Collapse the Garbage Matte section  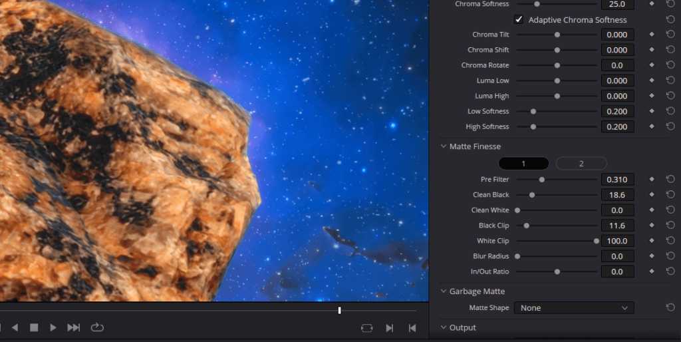click(444, 291)
